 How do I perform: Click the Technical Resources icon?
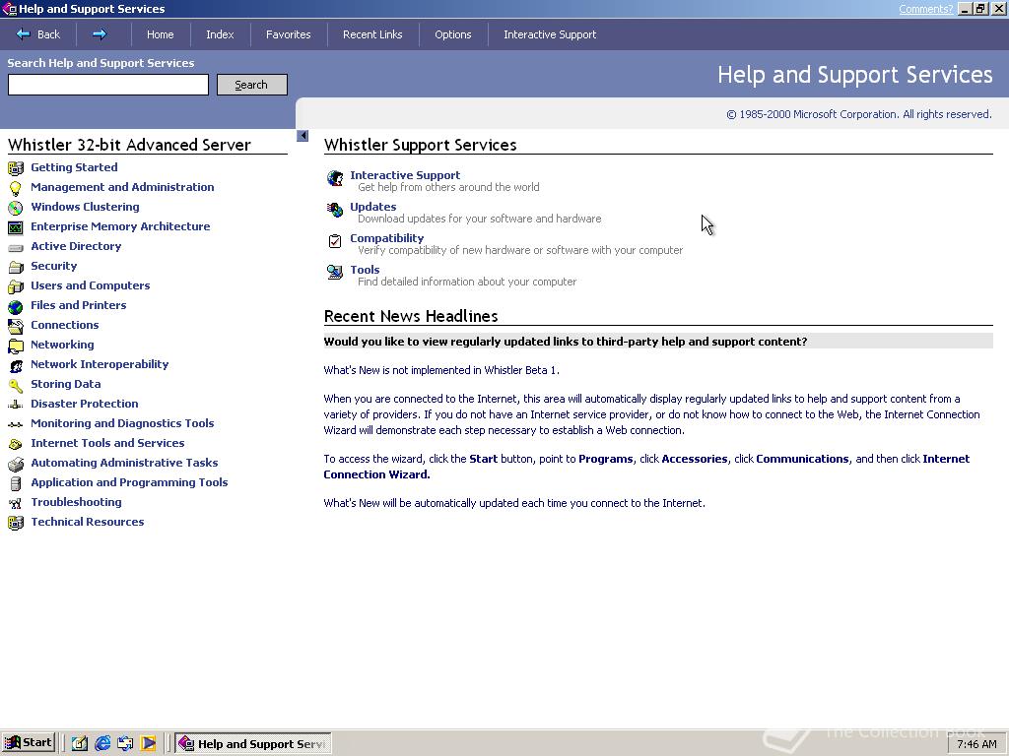coord(16,524)
